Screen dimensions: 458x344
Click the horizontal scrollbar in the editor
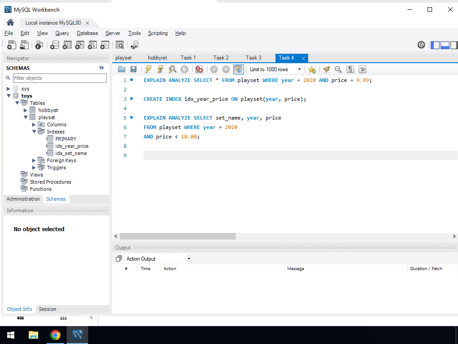click(178, 236)
